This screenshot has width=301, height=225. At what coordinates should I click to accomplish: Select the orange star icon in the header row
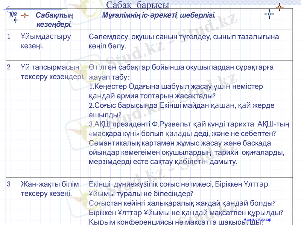tap(24, 15)
